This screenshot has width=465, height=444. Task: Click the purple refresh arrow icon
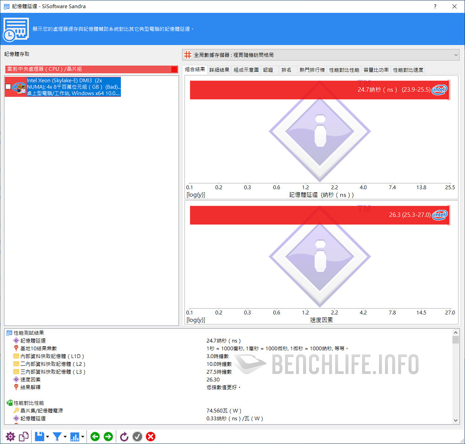click(124, 437)
